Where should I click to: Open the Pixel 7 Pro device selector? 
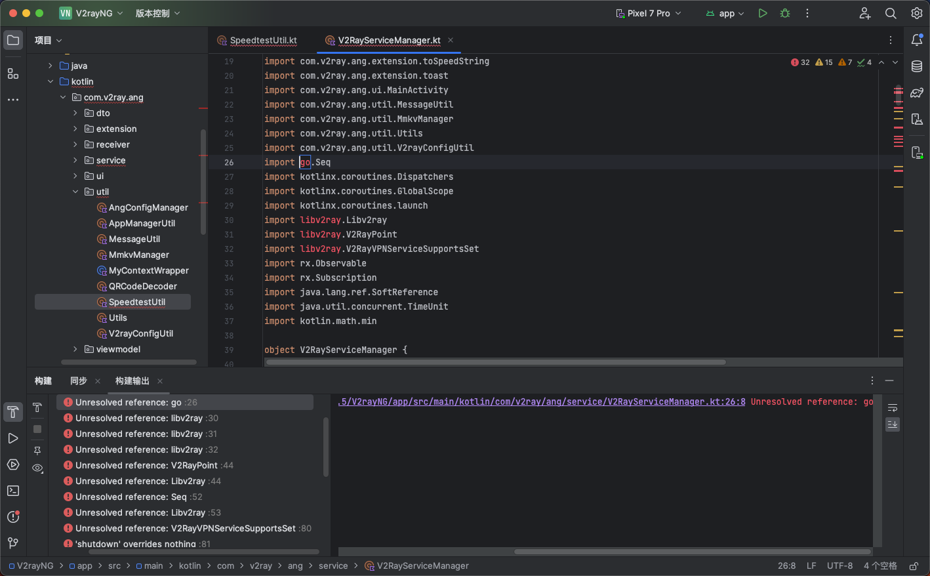[x=647, y=12]
